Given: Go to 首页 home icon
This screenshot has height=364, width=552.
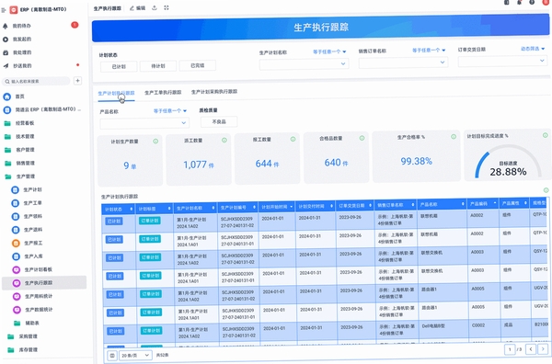Looking at the screenshot, I should [x=7, y=97].
